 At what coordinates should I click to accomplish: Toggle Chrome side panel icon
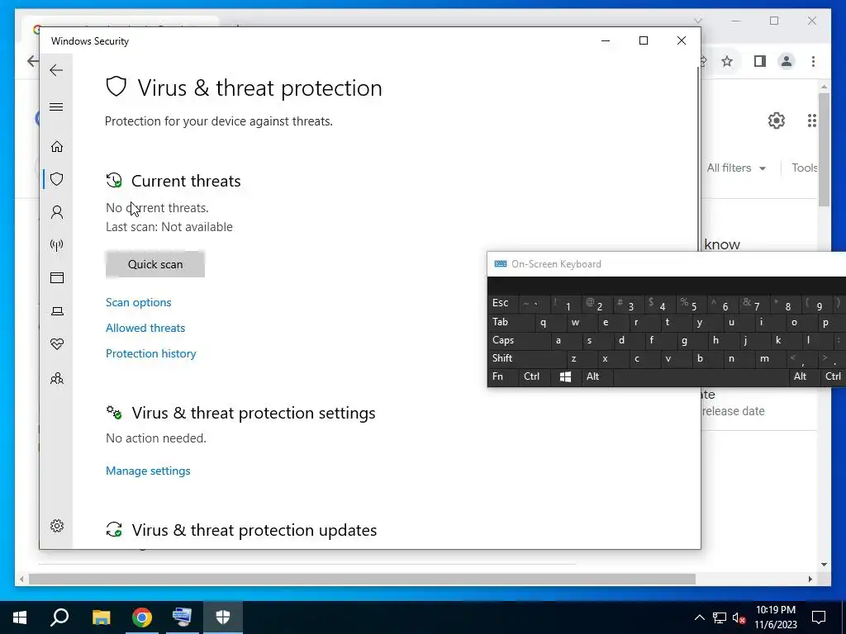(x=760, y=61)
